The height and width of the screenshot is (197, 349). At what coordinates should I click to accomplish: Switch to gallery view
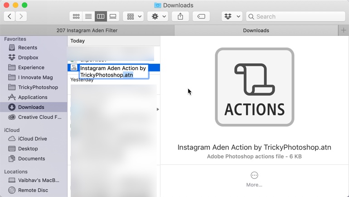[113, 16]
